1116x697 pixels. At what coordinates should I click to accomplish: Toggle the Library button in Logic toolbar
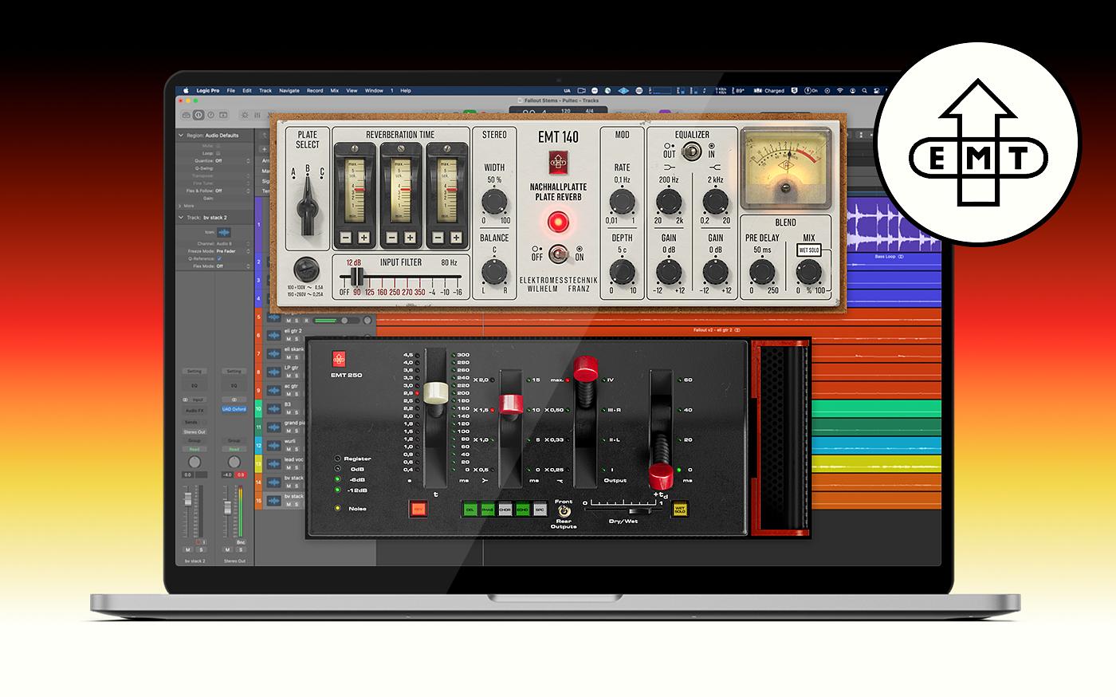tap(187, 115)
